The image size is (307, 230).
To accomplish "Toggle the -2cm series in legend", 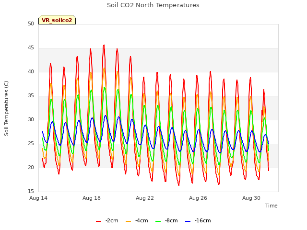I will 107,220.
